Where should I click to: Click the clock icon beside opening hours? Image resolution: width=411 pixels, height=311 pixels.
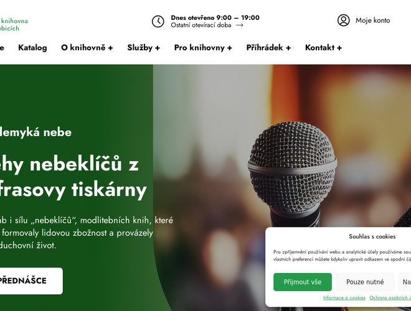pyautogui.click(x=158, y=21)
